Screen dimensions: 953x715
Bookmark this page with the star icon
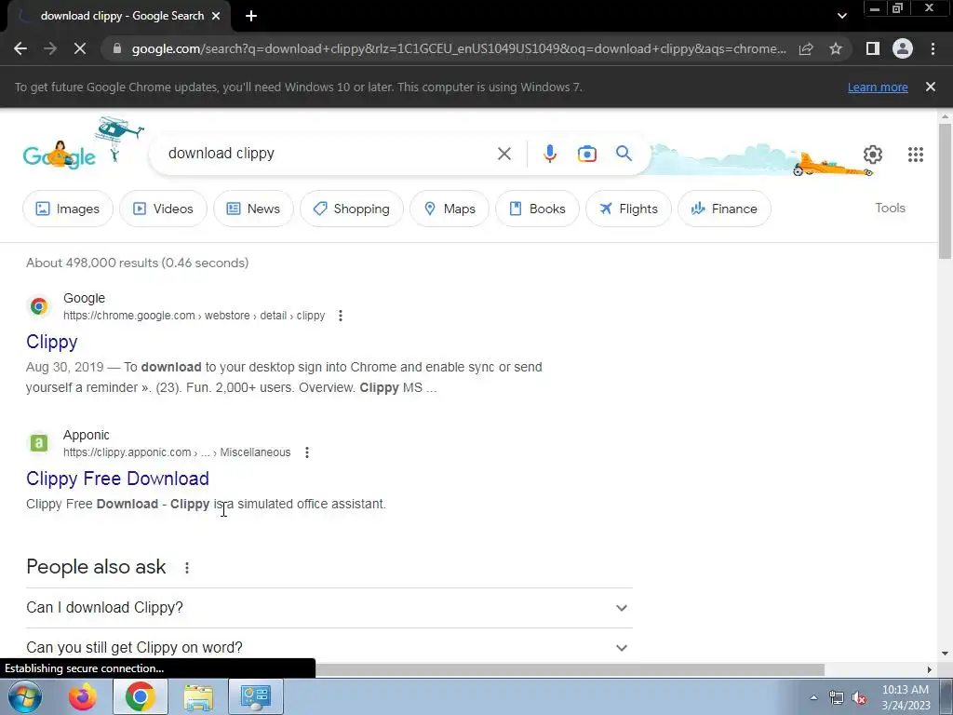coord(836,48)
